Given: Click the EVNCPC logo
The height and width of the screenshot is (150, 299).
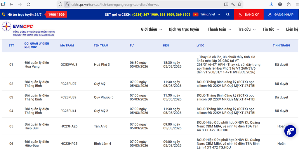Looking at the screenshot, I should [28, 29].
